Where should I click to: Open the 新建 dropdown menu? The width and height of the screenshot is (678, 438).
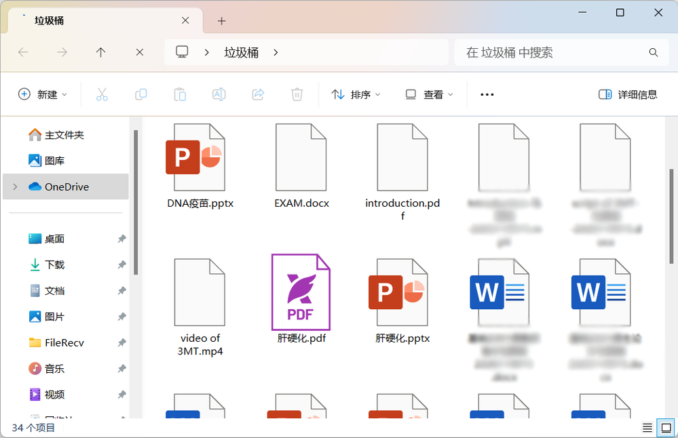click(x=42, y=94)
